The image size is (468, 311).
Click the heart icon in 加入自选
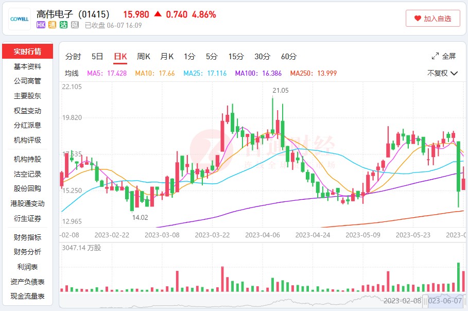click(x=418, y=19)
